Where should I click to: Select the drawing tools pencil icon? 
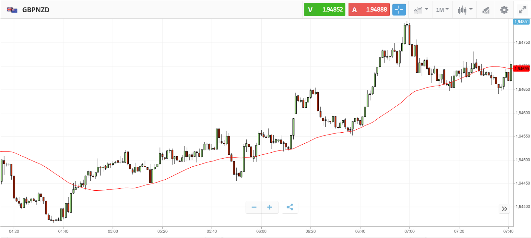click(x=485, y=10)
